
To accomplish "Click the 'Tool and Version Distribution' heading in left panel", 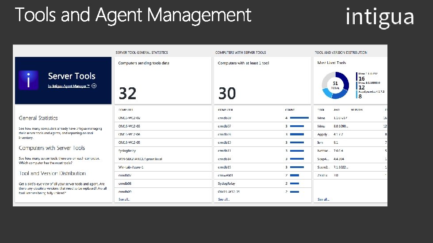I will 52,173.
